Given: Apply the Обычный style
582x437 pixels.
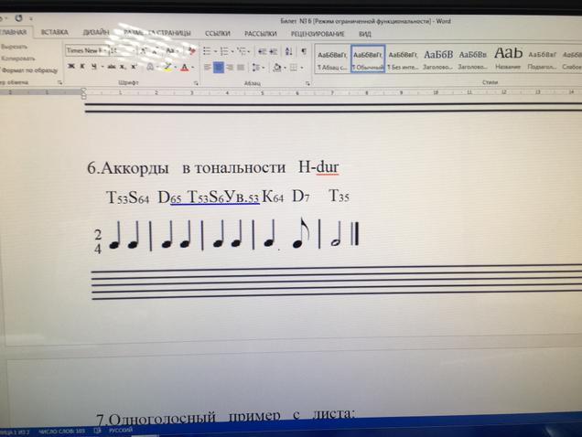Looking at the screenshot, I should (368, 59).
